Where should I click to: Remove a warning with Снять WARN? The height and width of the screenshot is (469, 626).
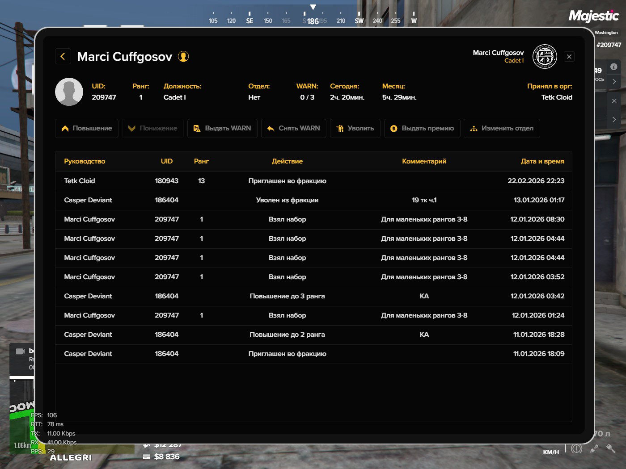point(294,128)
